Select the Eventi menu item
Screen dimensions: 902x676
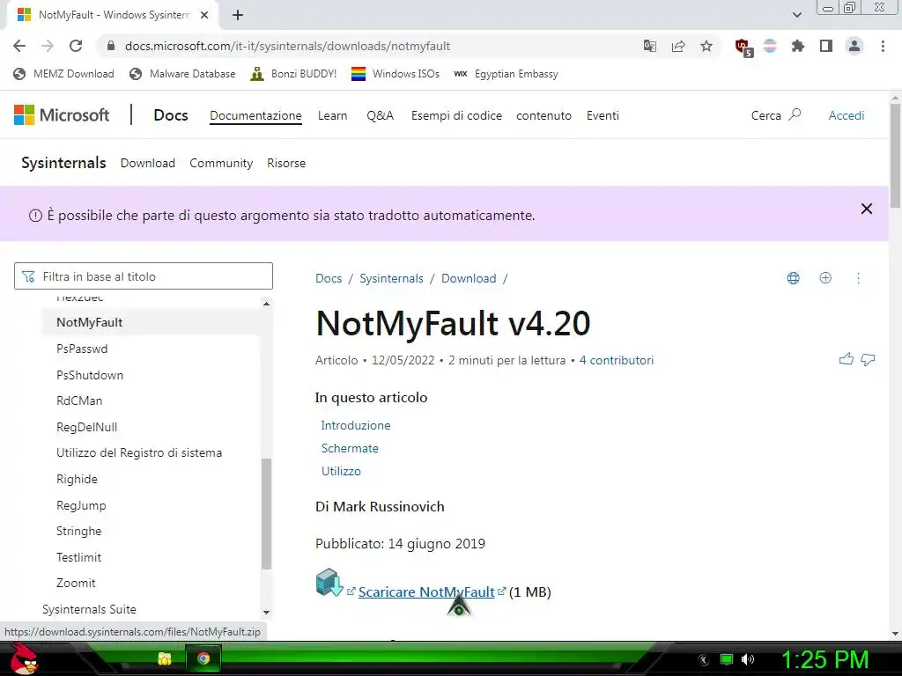603,115
